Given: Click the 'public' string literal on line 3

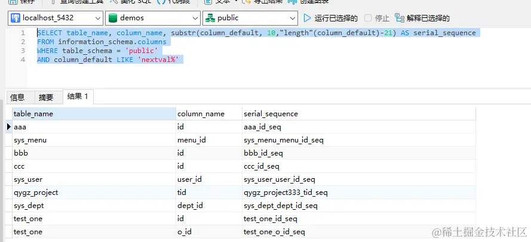Looking at the screenshot, I should (x=142, y=51).
